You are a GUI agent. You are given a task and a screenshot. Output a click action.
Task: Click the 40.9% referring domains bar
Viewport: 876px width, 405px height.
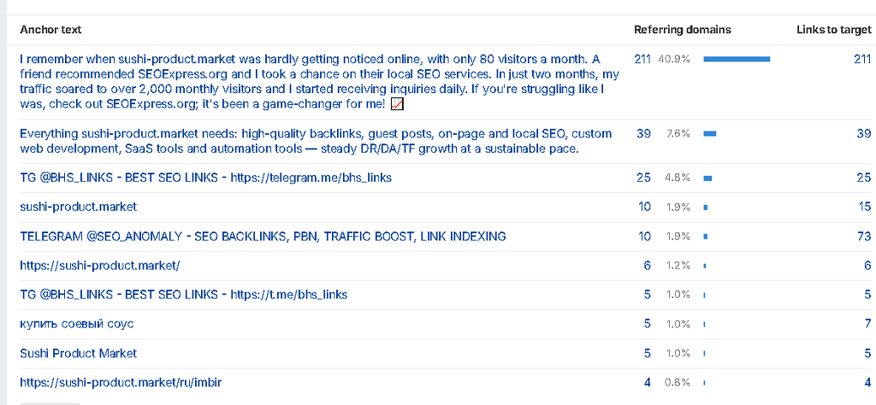[x=737, y=59]
